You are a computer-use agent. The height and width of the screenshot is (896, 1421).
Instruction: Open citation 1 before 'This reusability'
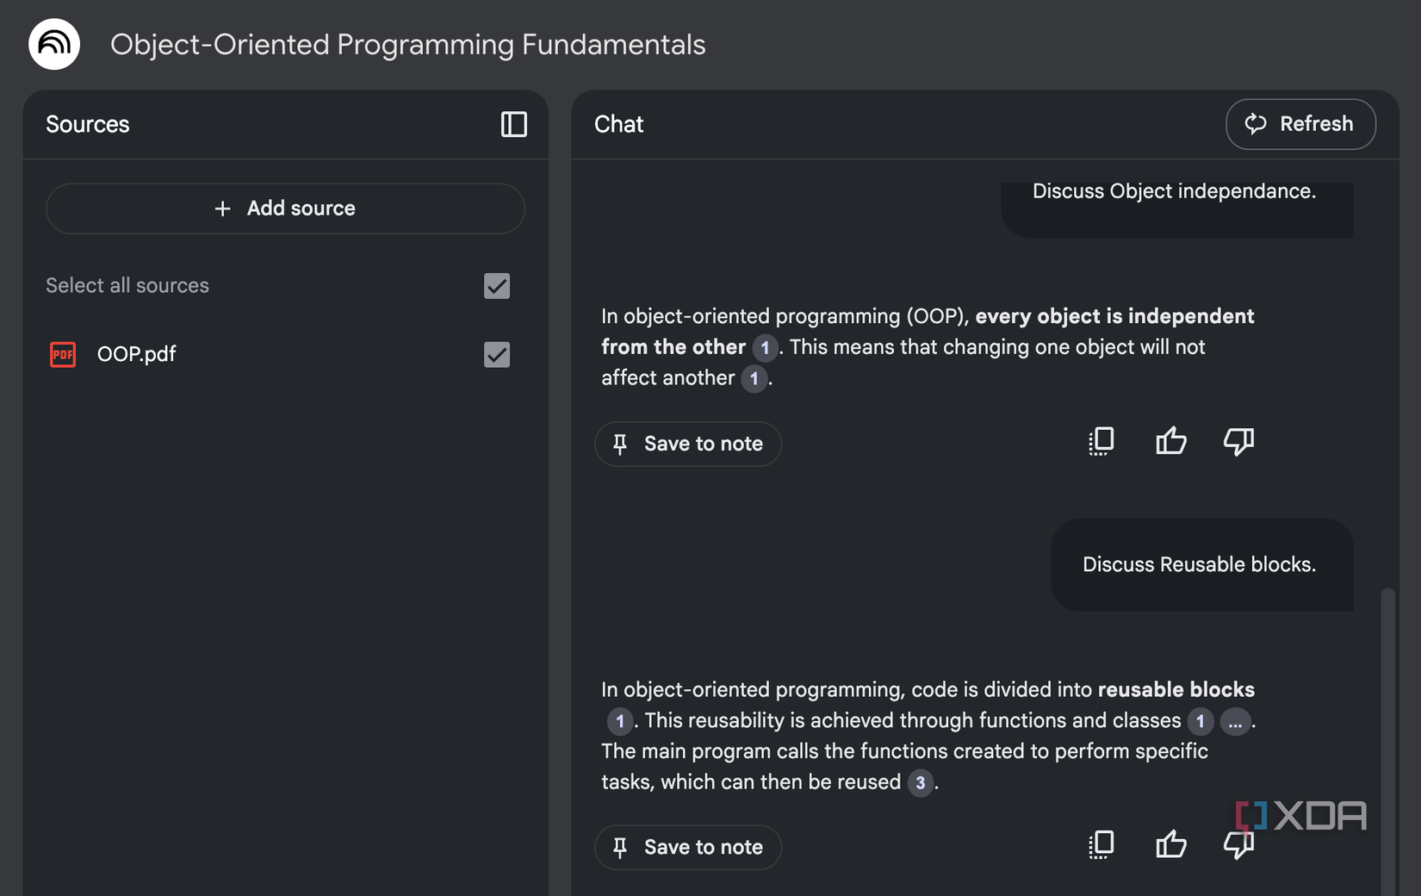[620, 721]
